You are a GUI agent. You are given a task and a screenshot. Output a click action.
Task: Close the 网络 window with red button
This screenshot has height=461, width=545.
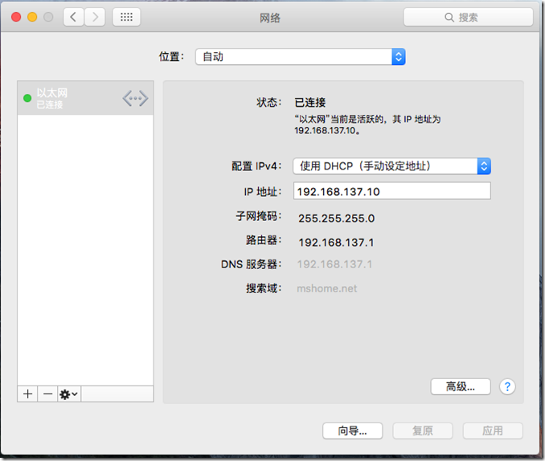[x=16, y=17]
